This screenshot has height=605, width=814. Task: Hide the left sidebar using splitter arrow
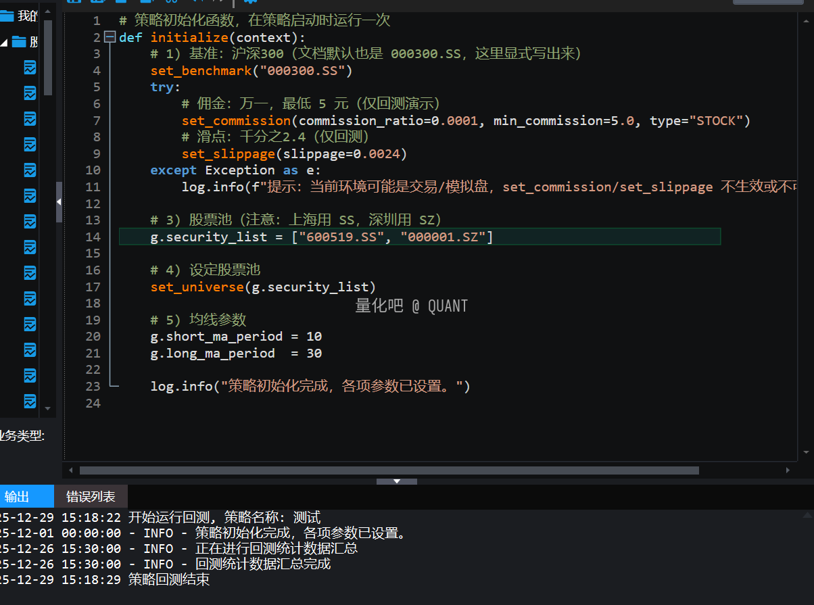(59, 201)
